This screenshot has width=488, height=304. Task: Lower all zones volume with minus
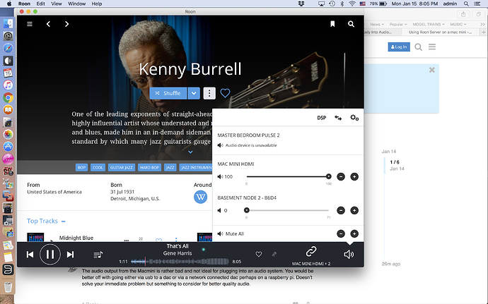pos(341,234)
